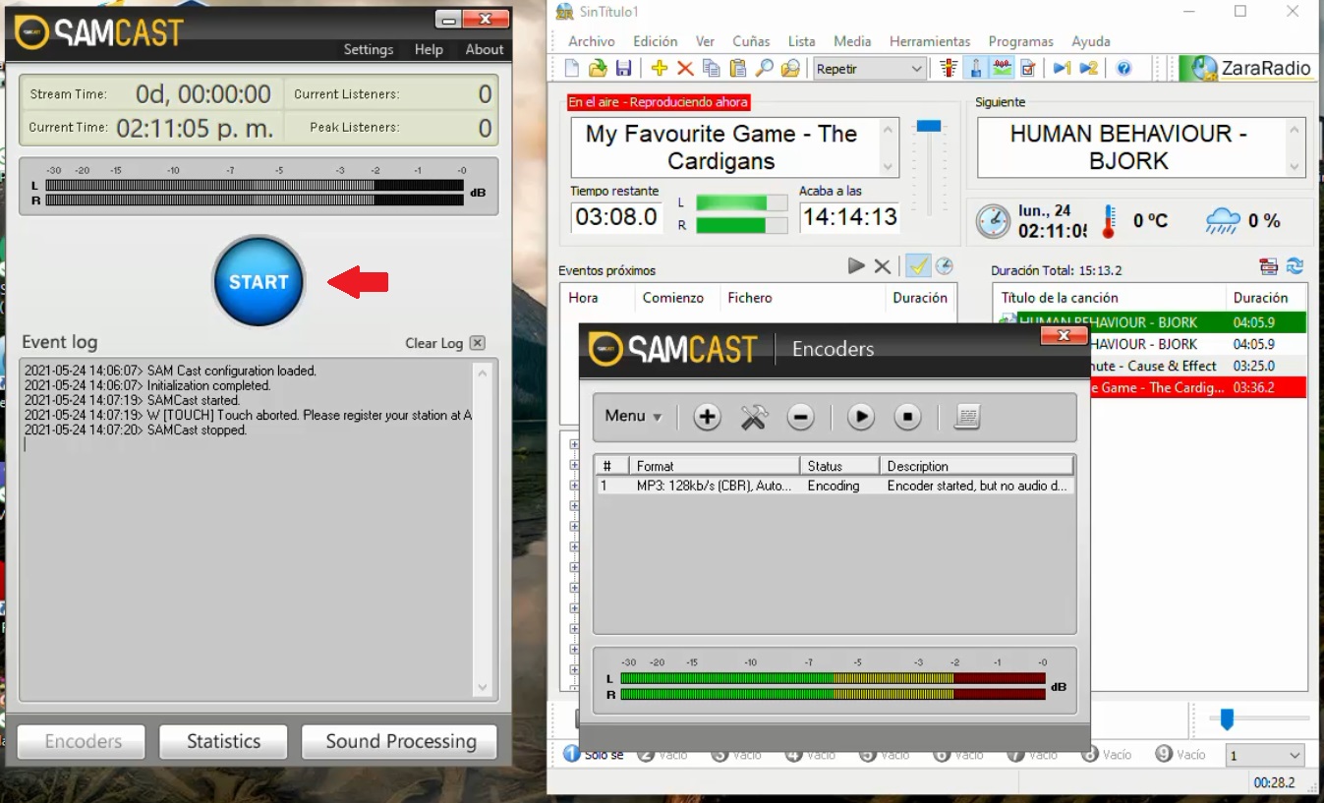Viewport: 1324px width, 803px height.
Task: Click the folder search icon in ZaraRadio toolbar
Action: pyautogui.click(x=790, y=68)
